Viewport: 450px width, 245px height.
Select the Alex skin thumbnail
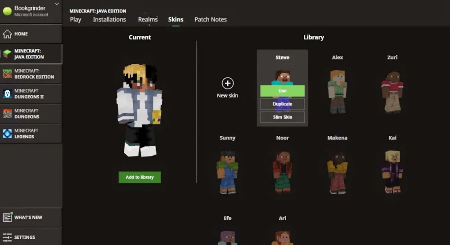point(337,92)
